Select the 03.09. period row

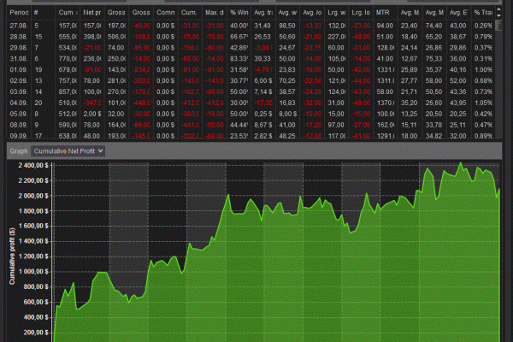[251, 92]
